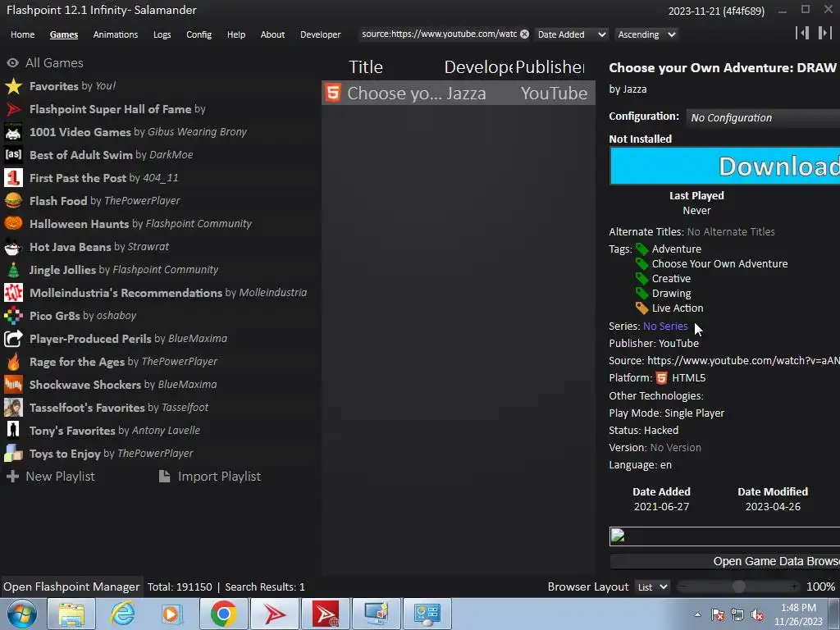Image resolution: width=840 pixels, height=630 pixels.
Task: Click the Halloween Haunts pumpkin icon
Action: (x=13, y=224)
